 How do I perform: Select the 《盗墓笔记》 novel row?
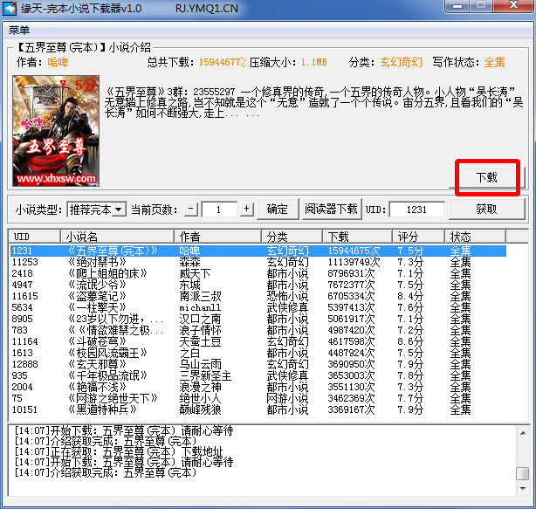point(92,296)
